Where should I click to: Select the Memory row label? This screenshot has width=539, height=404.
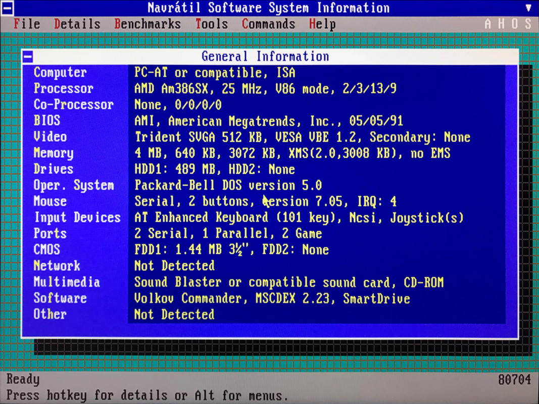(x=53, y=153)
